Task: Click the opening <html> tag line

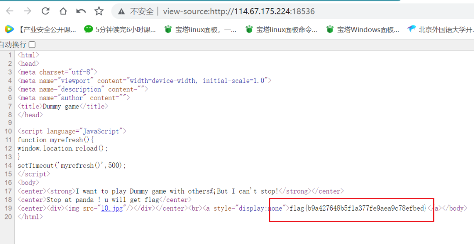Action: point(29,55)
